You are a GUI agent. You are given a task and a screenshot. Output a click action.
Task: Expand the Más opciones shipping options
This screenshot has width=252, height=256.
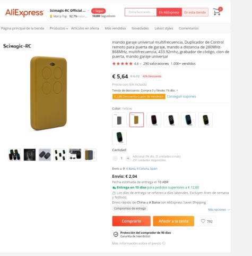219,210
